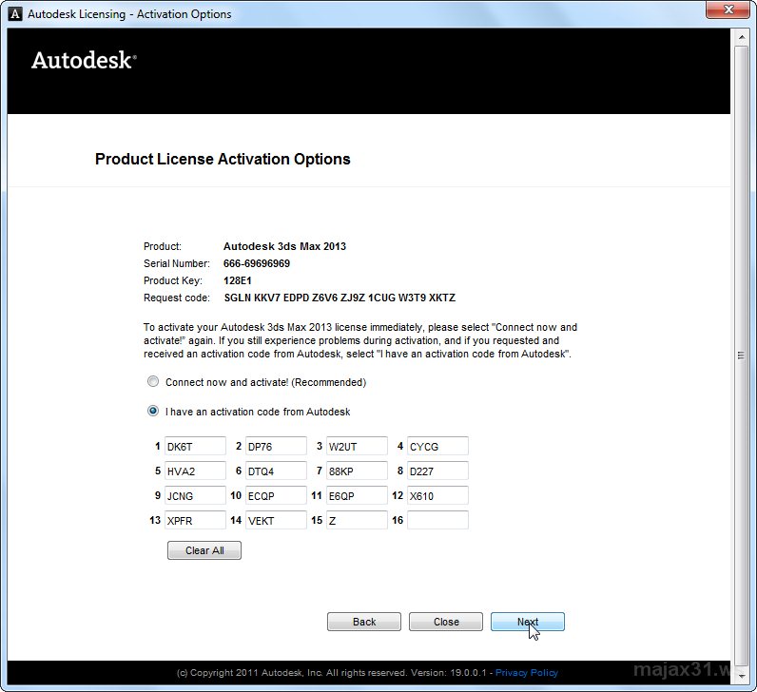Screen dimensions: 757x692
Task: Click activation code field 11 containing E6QP
Action: coord(357,495)
